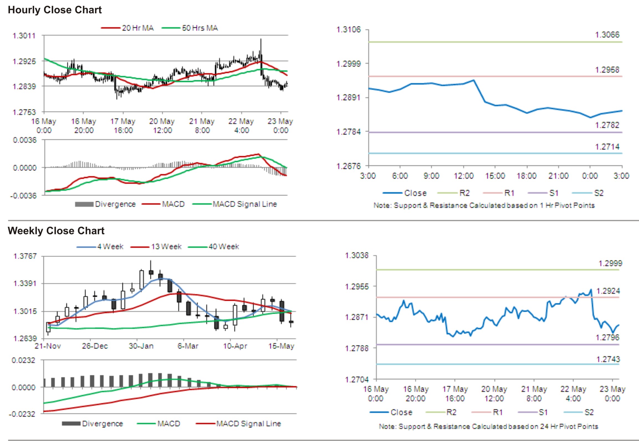Click the "21-Nov" date label

(48, 346)
